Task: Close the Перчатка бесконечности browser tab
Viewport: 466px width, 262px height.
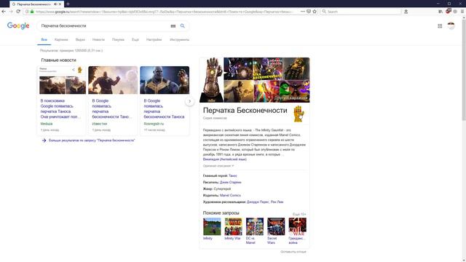Action: [60, 4]
